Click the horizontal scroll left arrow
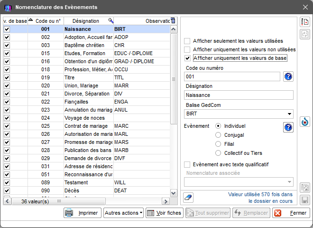 (7, 201)
